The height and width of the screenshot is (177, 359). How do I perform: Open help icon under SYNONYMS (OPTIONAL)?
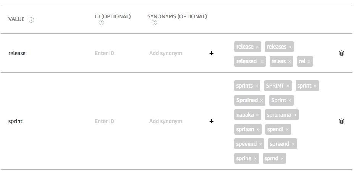[x=154, y=23]
